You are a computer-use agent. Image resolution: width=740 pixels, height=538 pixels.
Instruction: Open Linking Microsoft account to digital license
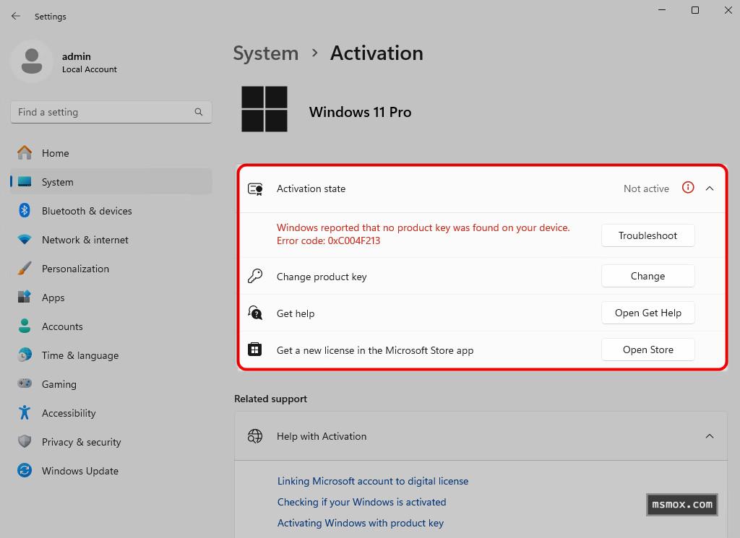(x=372, y=481)
